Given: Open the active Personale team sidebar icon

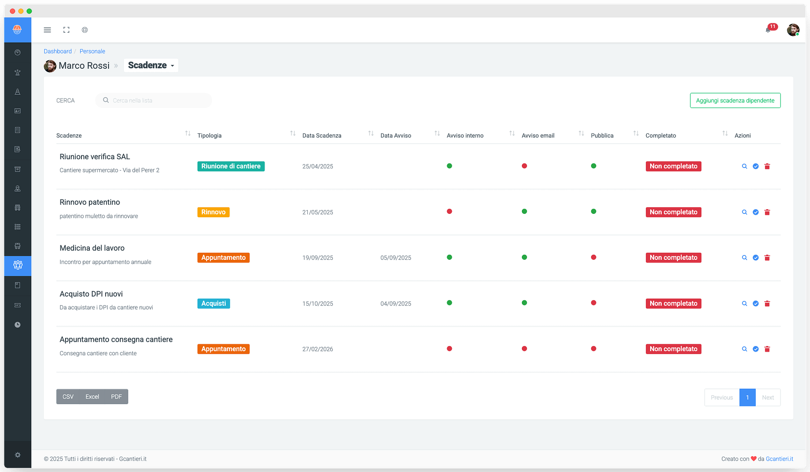Looking at the screenshot, I should point(18,266).
